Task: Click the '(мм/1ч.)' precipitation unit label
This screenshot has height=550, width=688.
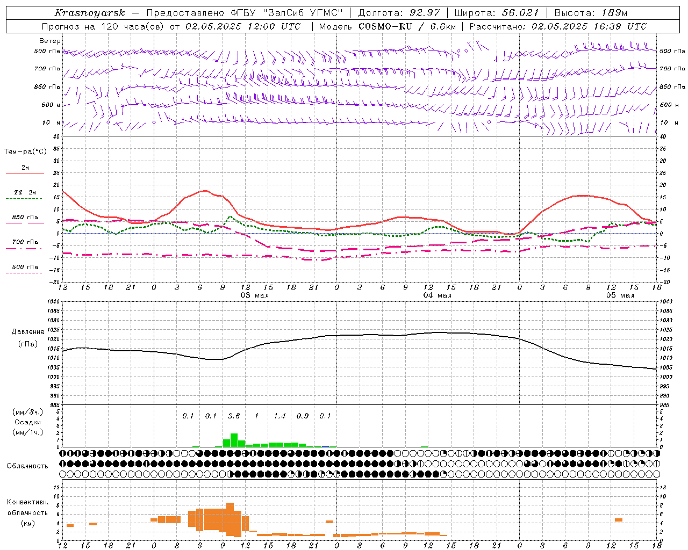Action: [28, 432]
